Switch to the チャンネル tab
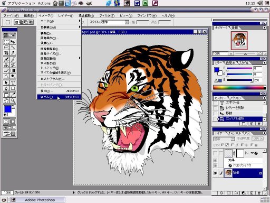 tap(235, 133)
